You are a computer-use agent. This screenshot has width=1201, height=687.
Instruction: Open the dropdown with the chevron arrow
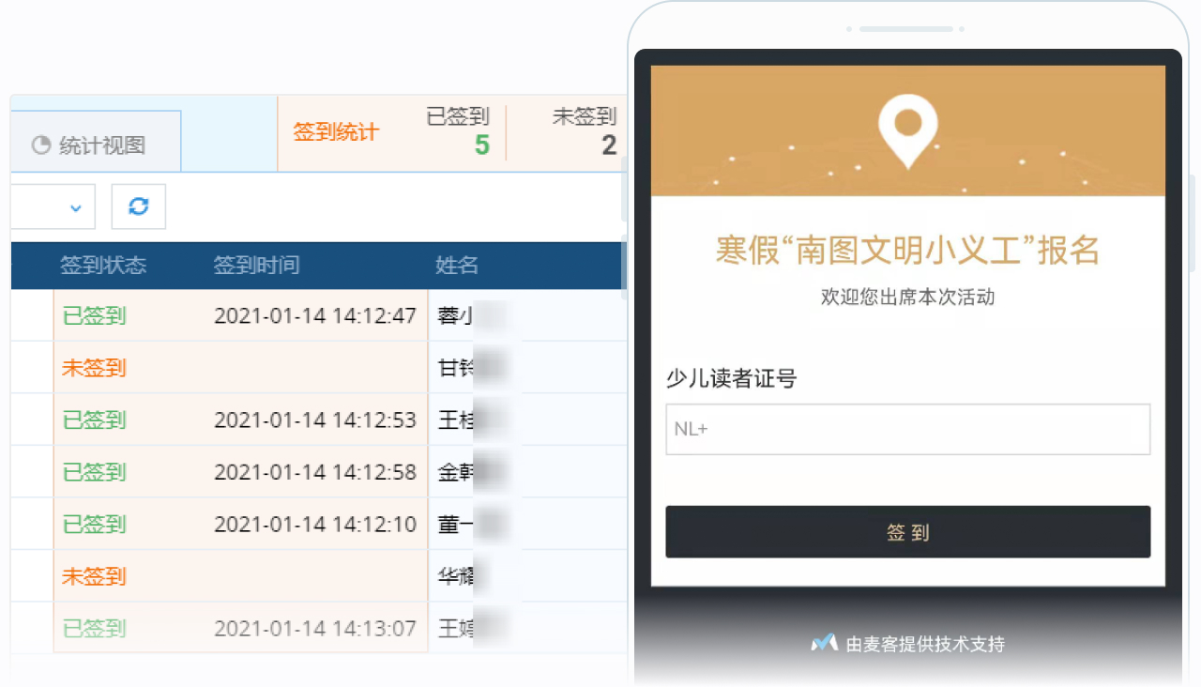pos(76,207)
